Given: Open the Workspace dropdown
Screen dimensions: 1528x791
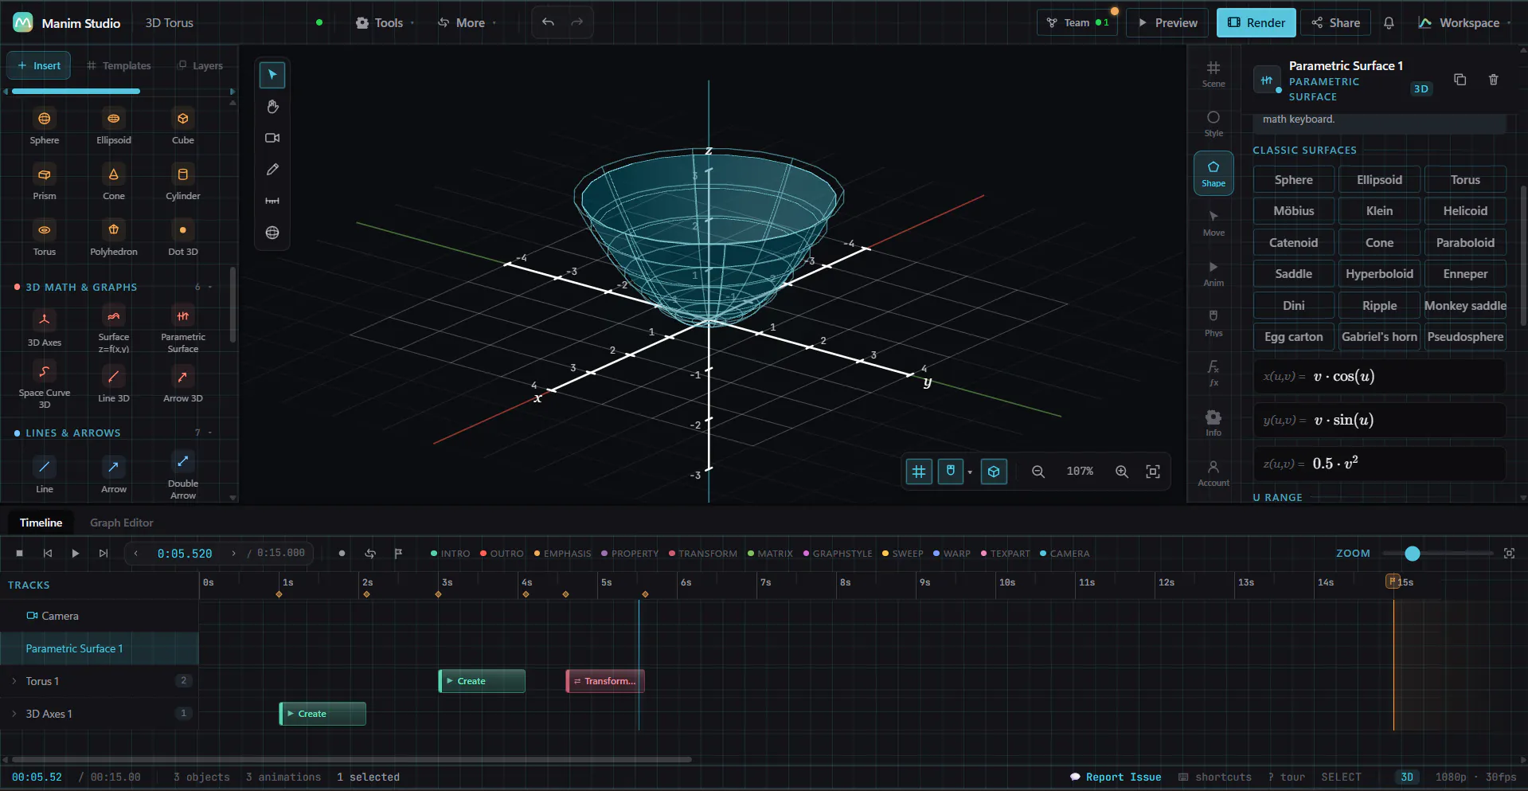Looking at the screenshot, I should [x=1464, y=23].
